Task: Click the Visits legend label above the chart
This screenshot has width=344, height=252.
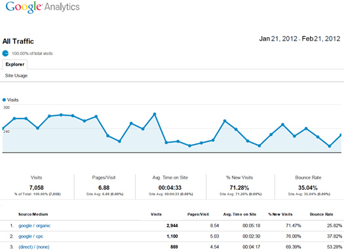Action: pos(13,100)
